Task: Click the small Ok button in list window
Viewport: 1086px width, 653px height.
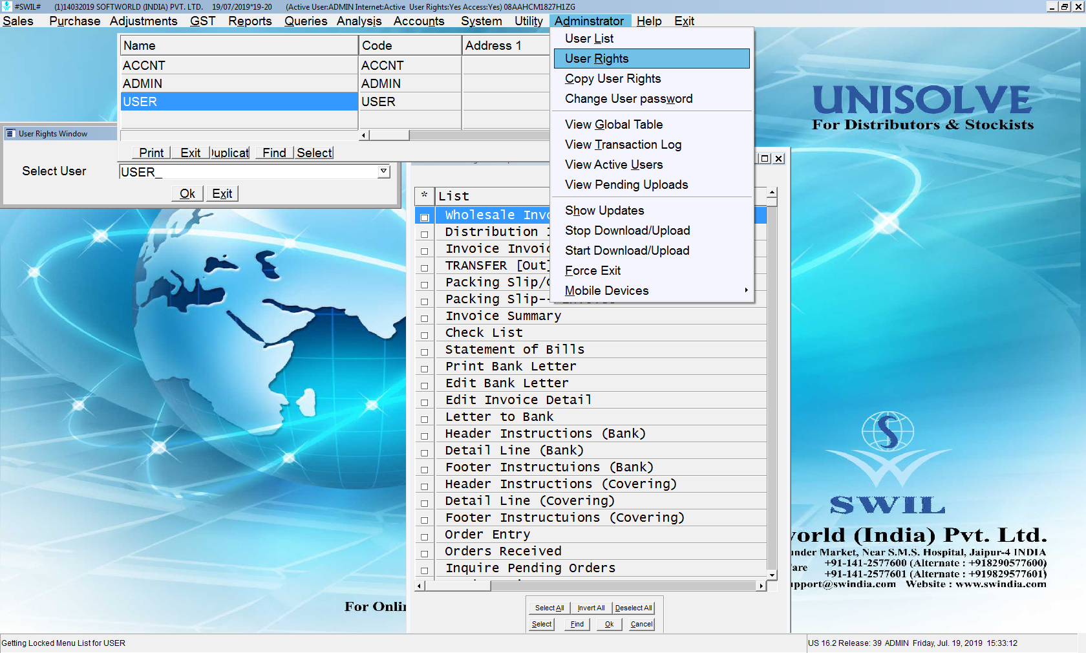Action: (x=609, y=624)
